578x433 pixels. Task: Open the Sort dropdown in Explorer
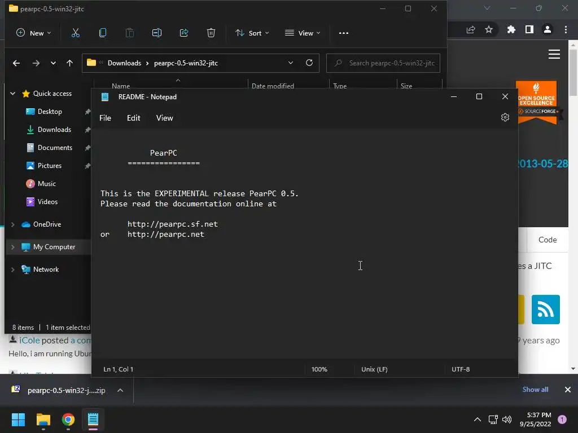252,33
